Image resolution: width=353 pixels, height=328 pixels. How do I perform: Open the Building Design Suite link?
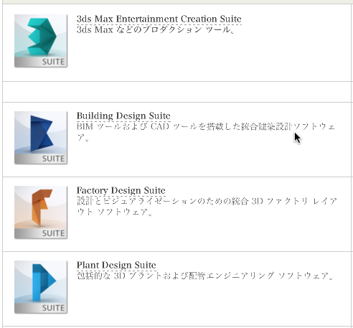tap(123, 116)
